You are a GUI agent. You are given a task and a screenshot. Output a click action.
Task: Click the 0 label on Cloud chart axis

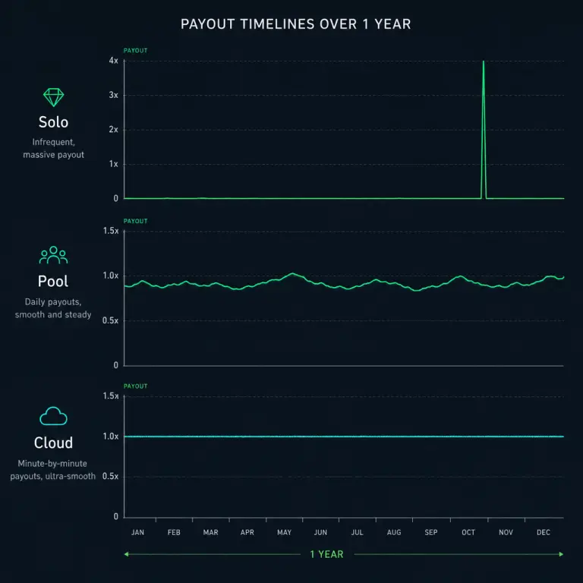pyautogui.click(x=116, y=516)
